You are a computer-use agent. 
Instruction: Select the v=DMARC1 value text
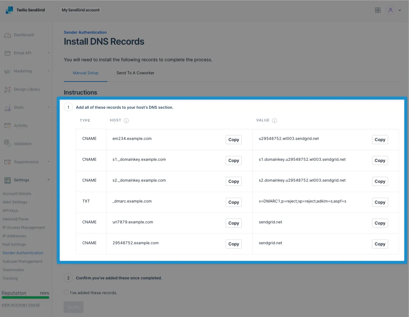303,201
